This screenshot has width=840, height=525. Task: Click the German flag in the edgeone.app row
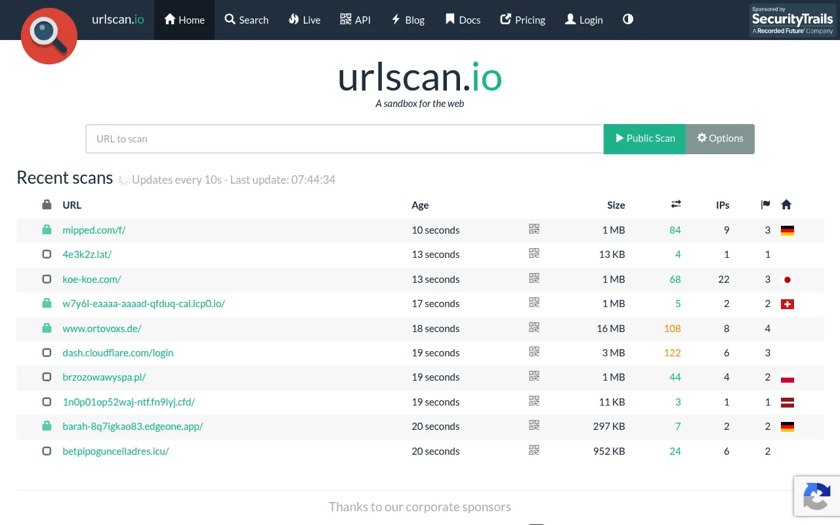point(787,427)
